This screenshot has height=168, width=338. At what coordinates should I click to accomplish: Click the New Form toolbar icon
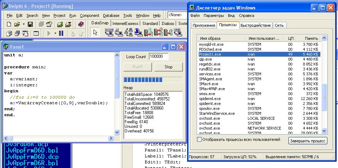pos(36,33)
